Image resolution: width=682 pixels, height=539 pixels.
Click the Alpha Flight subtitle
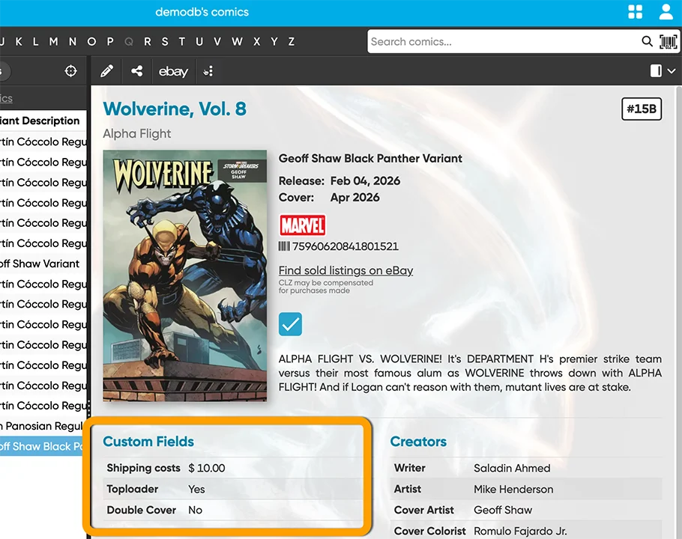click(137, 133)
